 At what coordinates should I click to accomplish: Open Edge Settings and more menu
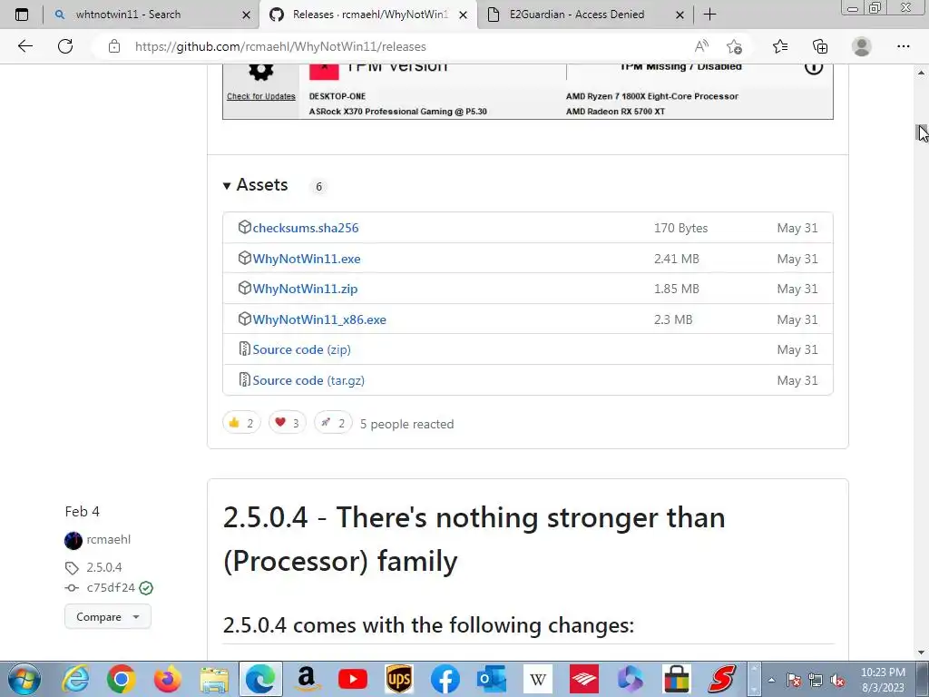[903, 46]
